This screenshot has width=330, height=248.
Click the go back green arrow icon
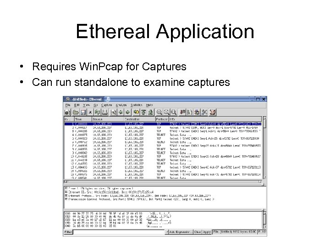[121, 112]
